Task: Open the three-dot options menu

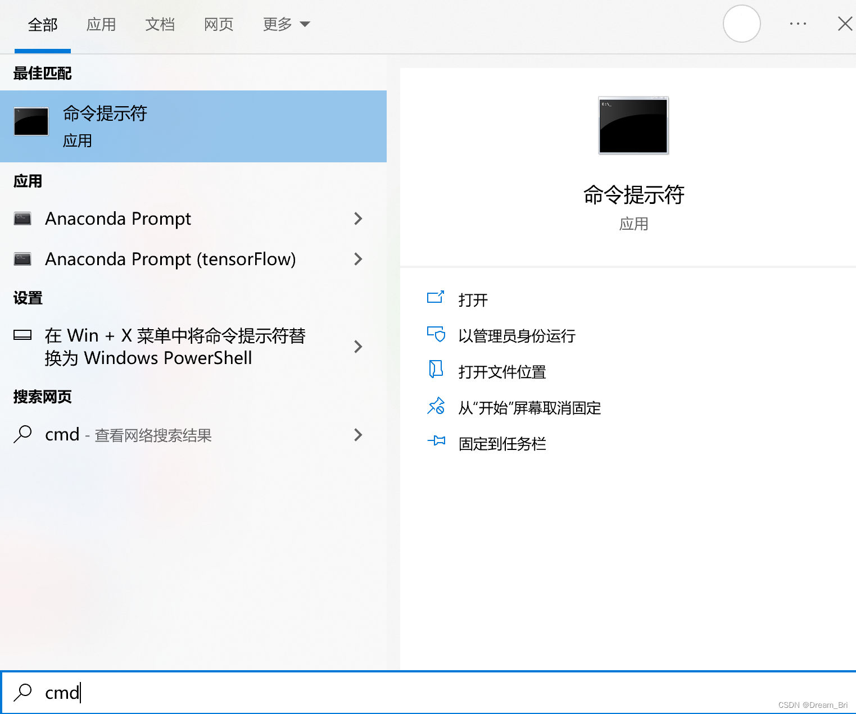Action: click(798, 24)
